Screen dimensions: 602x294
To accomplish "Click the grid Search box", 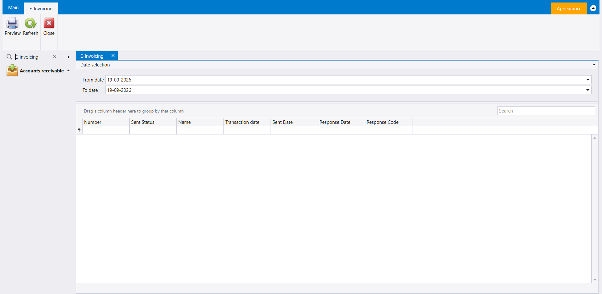I will (x=546, y=111).
